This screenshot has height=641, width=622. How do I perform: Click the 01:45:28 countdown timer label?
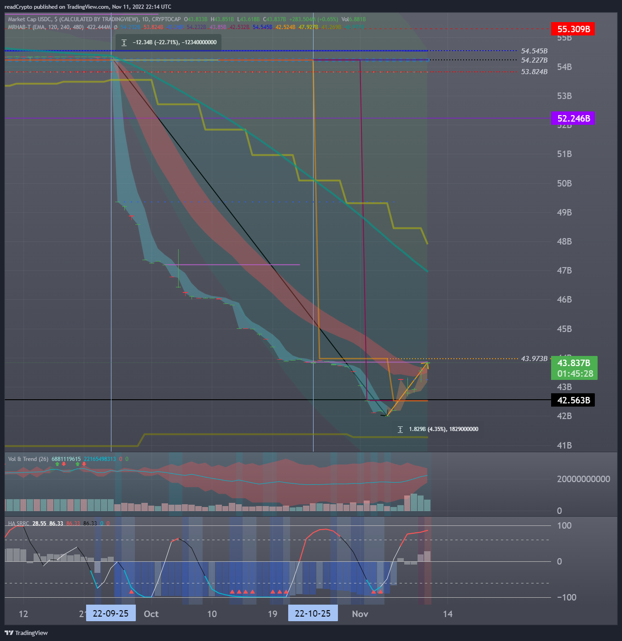pyautogui.click(x=575, y=374)
